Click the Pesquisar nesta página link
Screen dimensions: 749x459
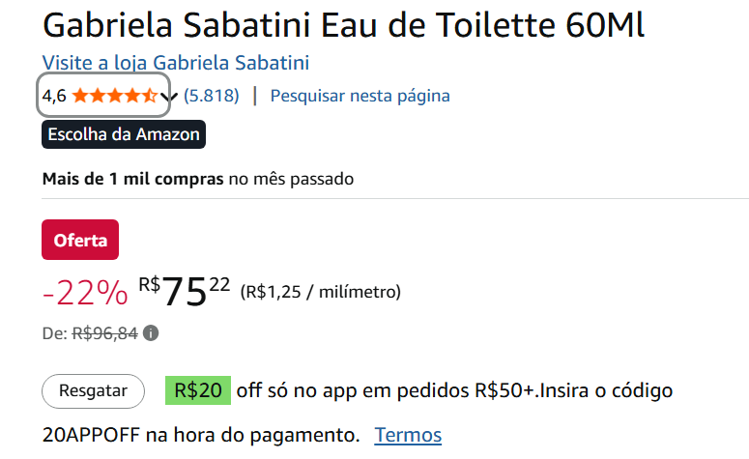click(x=360, y=96)
